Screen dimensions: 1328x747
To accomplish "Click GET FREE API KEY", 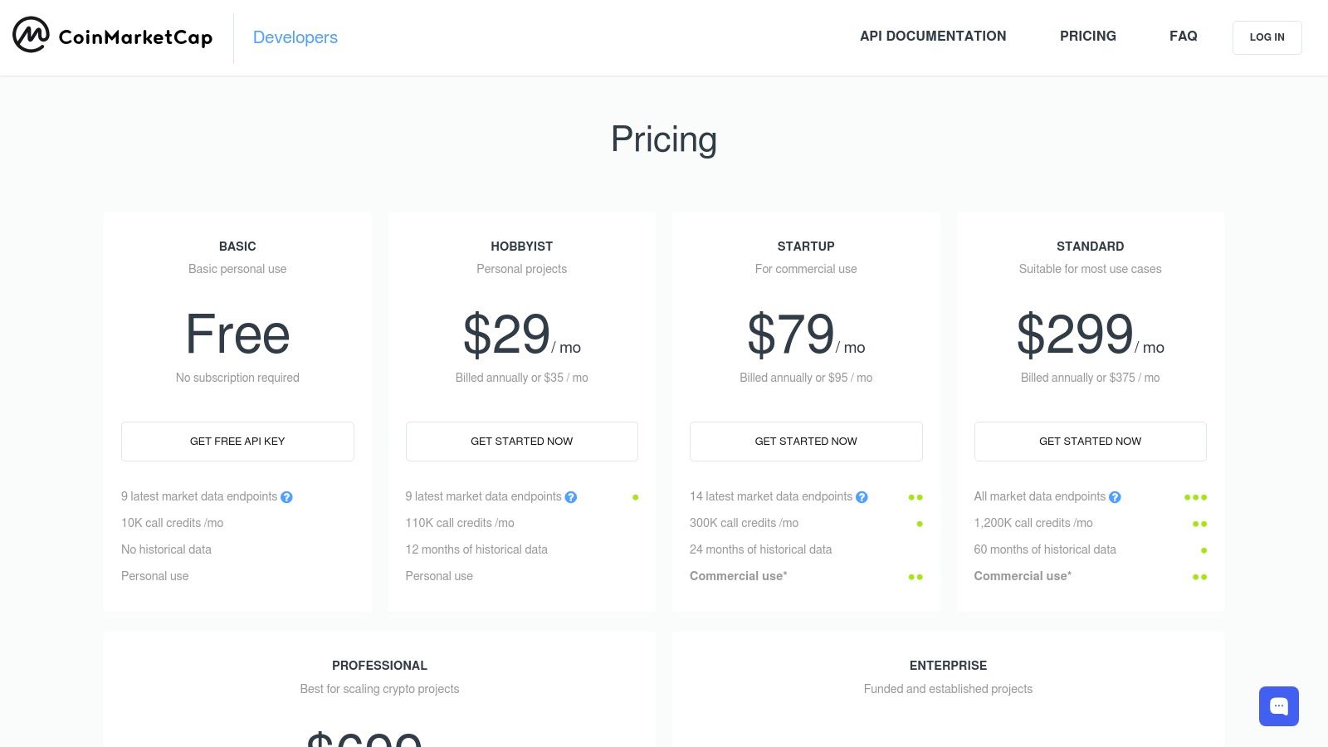I will (237, 441).
